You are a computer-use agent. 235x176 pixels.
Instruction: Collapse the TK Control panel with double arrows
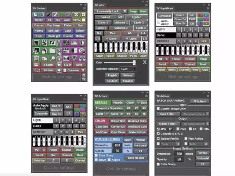pos(81,5)
